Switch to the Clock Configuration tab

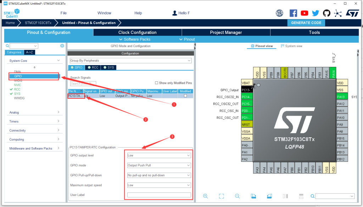click(x=137, y=32)
